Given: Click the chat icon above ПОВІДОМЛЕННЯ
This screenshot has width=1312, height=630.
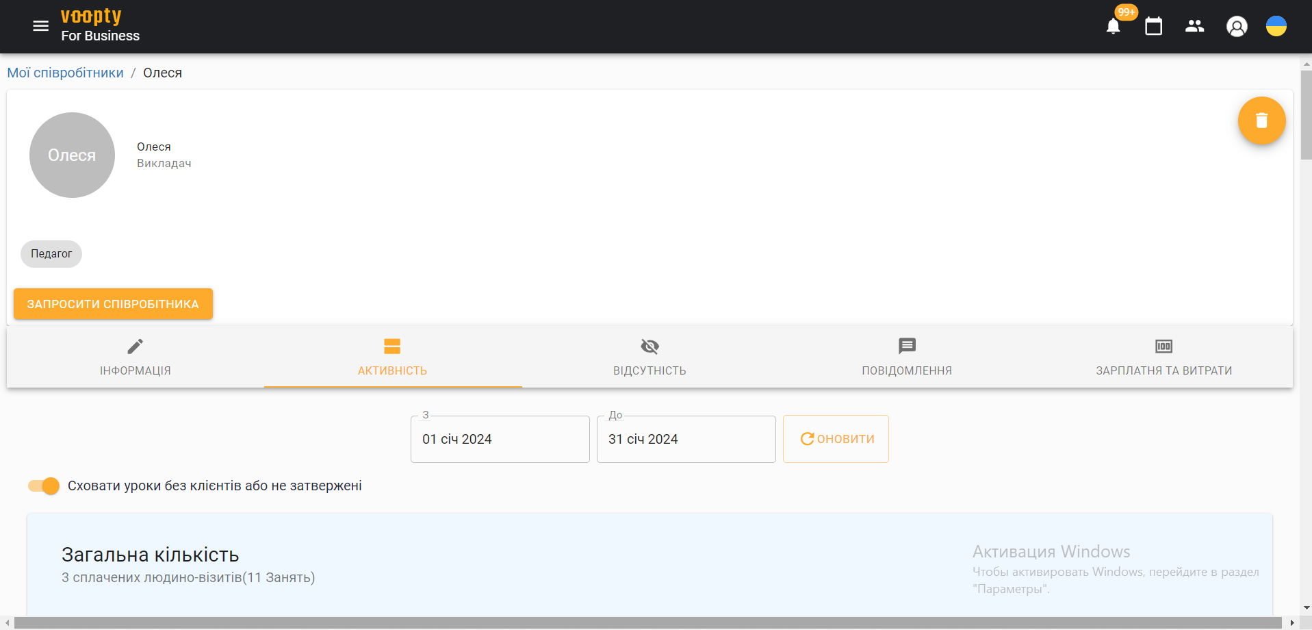Looking at the screenshot, I should pos(907,346).
